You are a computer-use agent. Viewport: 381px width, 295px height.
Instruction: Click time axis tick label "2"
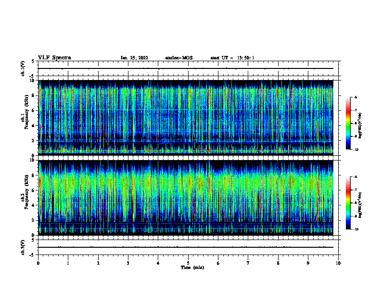(x=98, y=263)
